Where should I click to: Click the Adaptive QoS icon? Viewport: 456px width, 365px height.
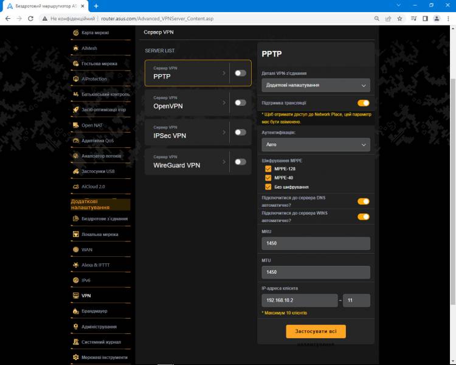76,141
